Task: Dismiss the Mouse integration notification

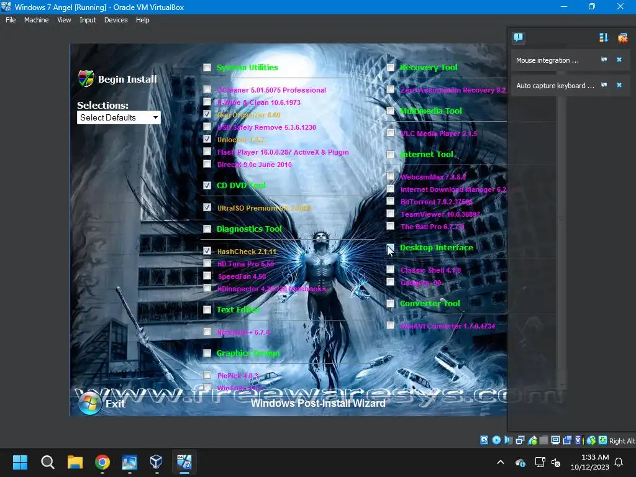Action: (619, 60)
